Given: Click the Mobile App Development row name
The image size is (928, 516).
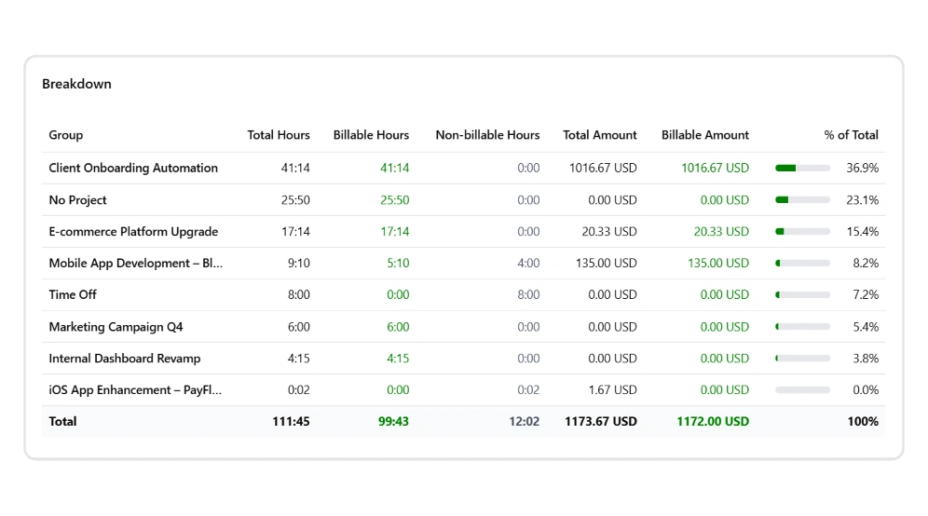Looking at the screenshot, I should pyautogui.click(x=135, y=264).
